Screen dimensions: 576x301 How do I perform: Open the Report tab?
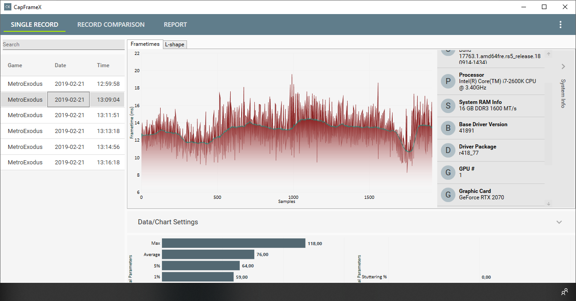pos(176,25)
